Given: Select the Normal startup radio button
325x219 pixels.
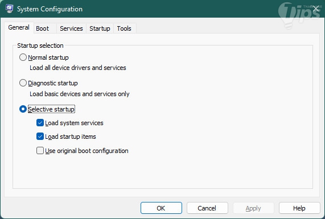Looking at the screenshot, I should (x=23, y=57).
